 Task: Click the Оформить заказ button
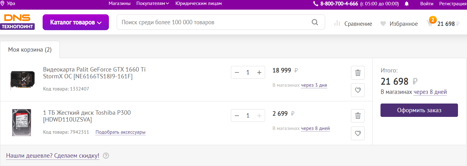[x=419, y=110]
